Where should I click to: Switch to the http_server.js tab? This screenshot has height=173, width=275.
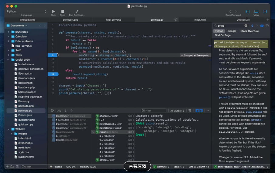tap(114, 20)
